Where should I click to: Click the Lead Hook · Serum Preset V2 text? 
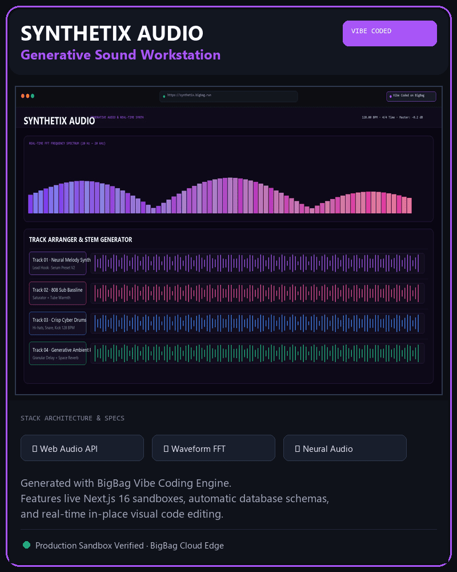click(x=54, y=268)
